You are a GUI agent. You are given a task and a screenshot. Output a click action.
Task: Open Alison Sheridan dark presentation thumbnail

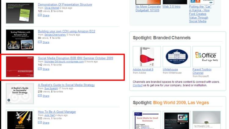[177, 120]
